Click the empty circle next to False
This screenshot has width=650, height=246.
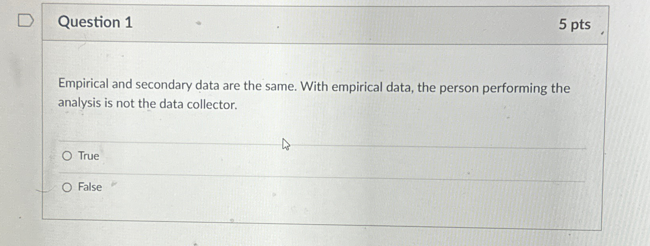[x=66, y=187]
